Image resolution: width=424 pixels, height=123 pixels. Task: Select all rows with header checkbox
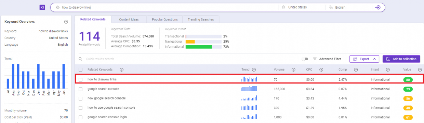[x=80, y=70]
